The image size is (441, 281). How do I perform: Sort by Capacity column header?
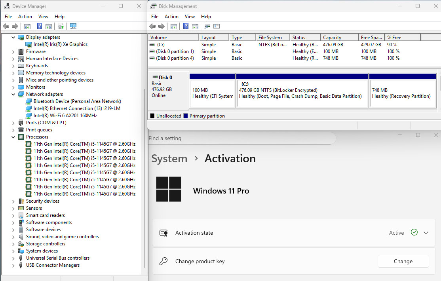point(339,38)
